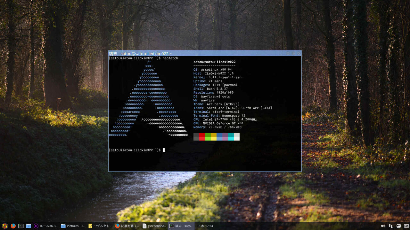The height and width of the screenshot is (230, 410).
Task: Click the network traffic indicator in the tray
Action: (391, 226)
